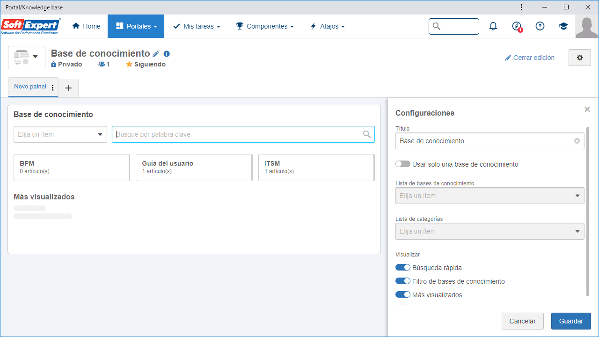Open Lista de categorías dropdown
Viewport: 599px width, 337px height.
click(489, 231)
